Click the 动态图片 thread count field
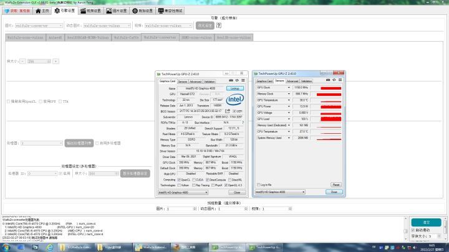Viewport: 449px width, 252px height. click(x=233, y=209)
